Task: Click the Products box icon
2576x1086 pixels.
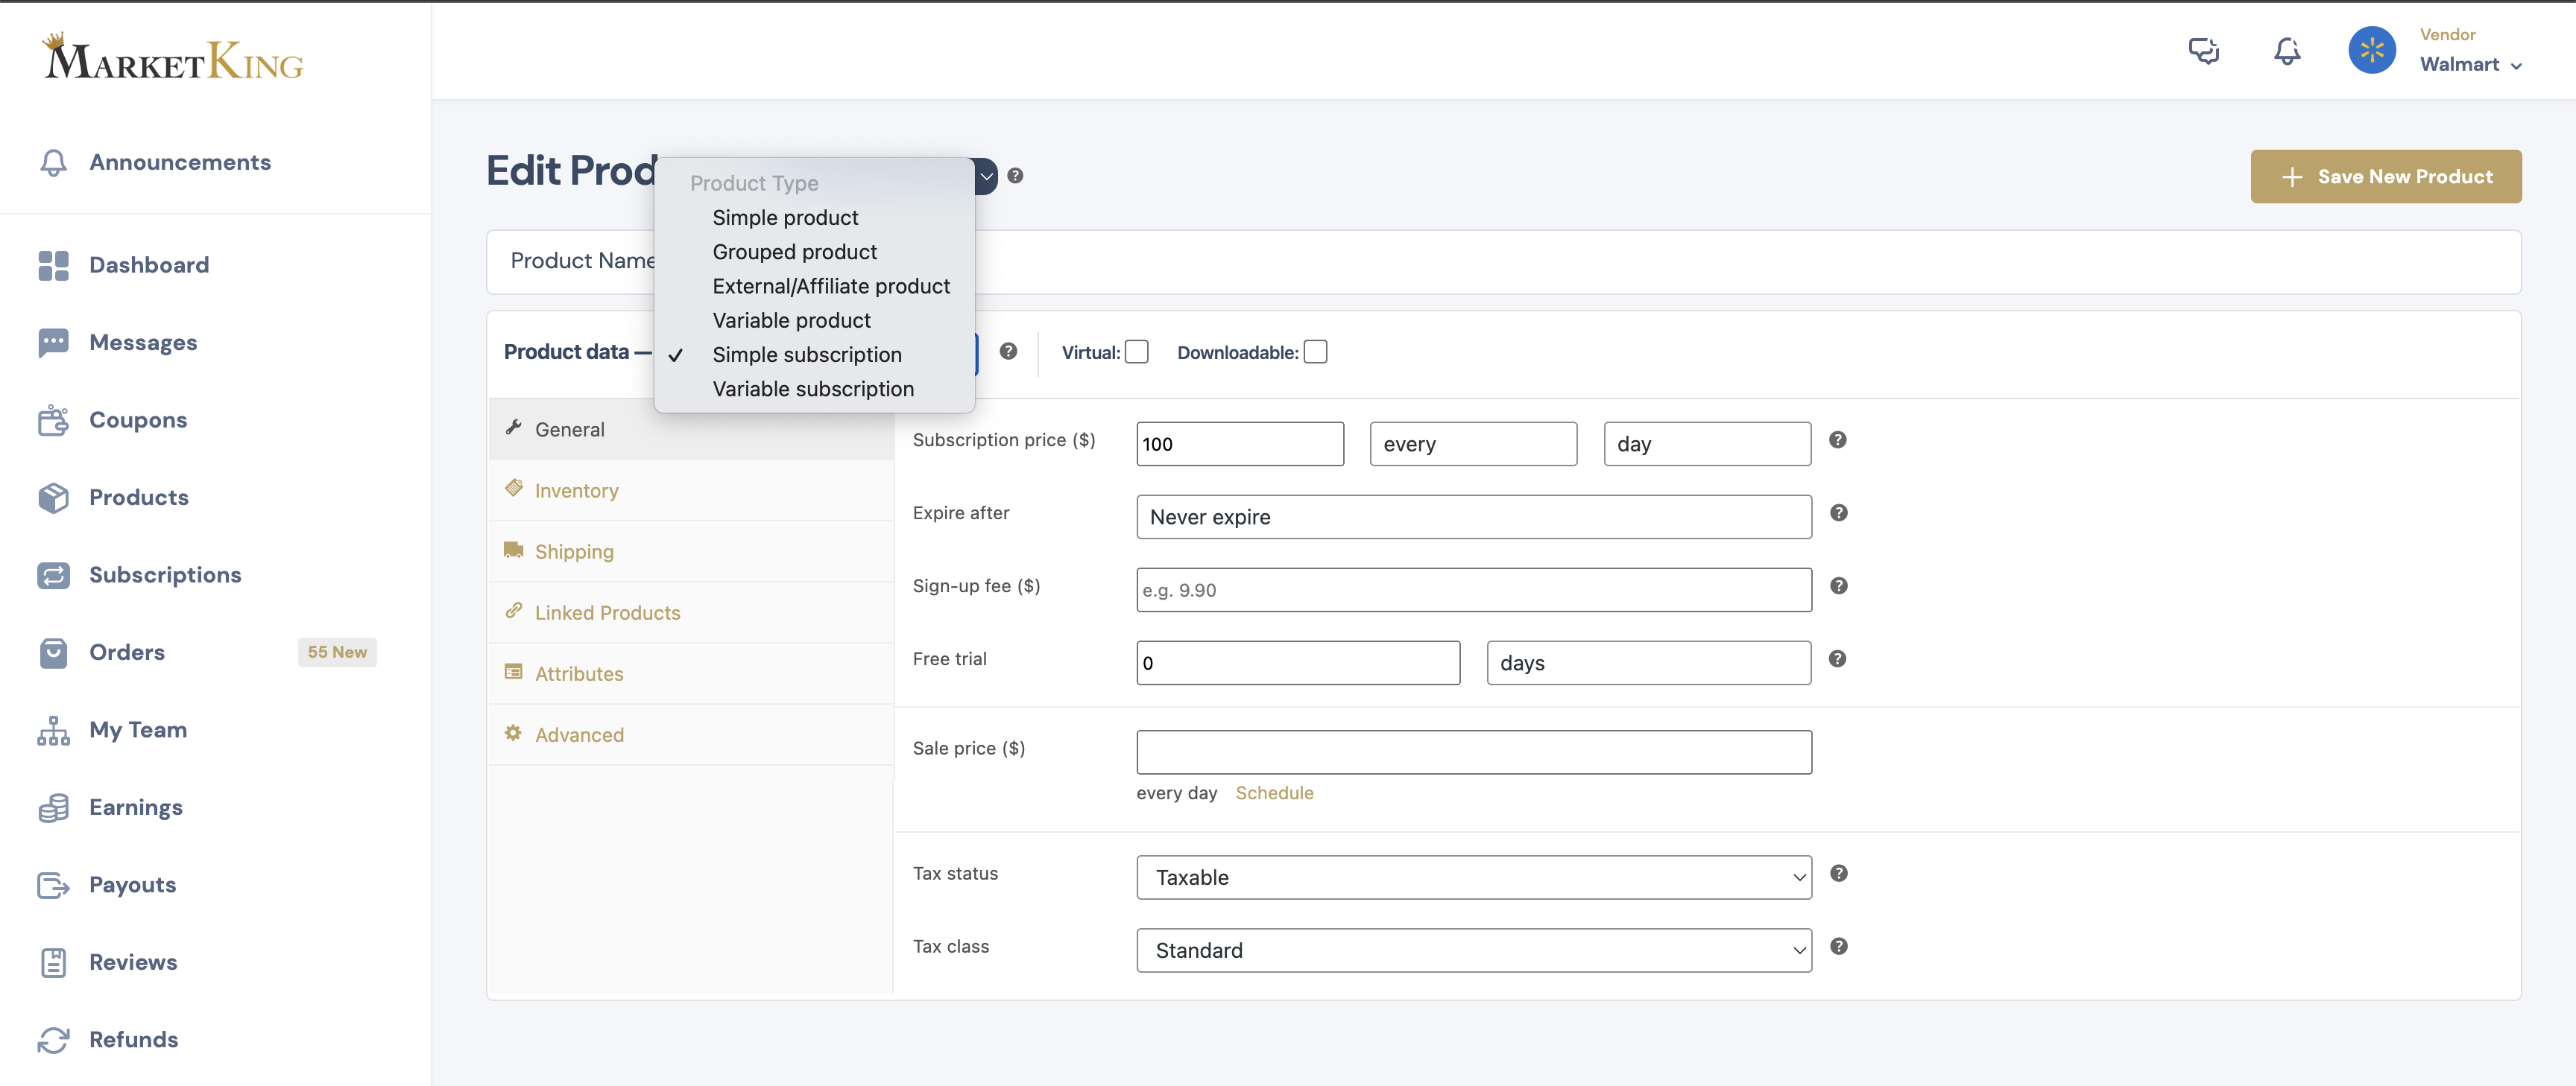Action: (53, 498)
